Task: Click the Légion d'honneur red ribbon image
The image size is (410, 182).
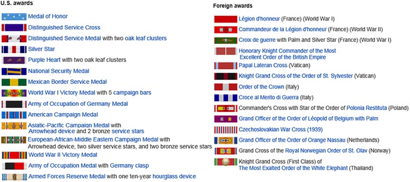Action: [x=226, y=19]
